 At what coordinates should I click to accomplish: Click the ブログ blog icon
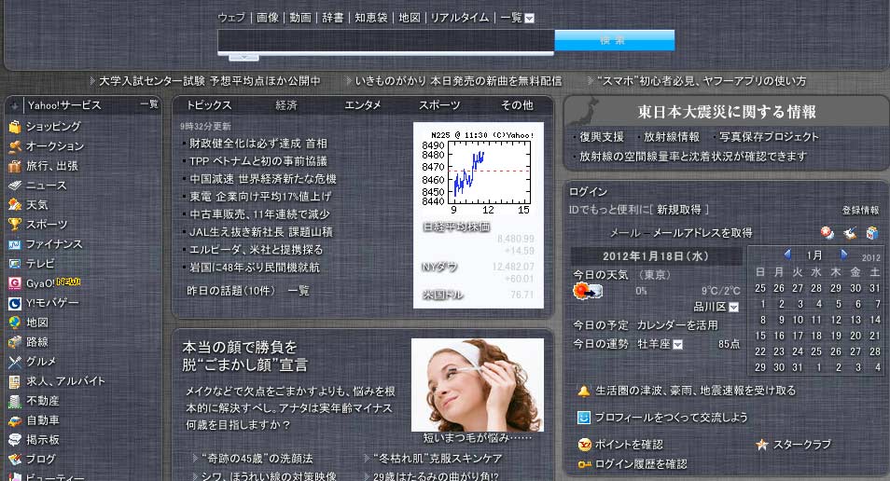tap(14, 459)
